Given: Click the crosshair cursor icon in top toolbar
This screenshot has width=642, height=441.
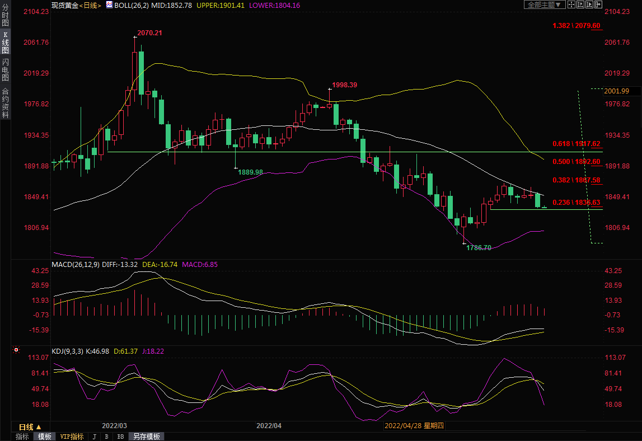Looking at the screenshot, I should pos(571,4).
